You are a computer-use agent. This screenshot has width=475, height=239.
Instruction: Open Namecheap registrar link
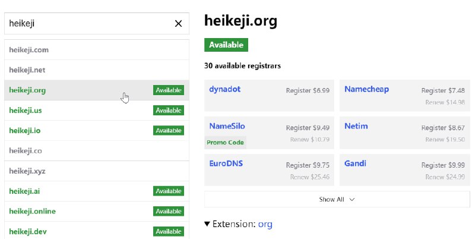(366, 89)
